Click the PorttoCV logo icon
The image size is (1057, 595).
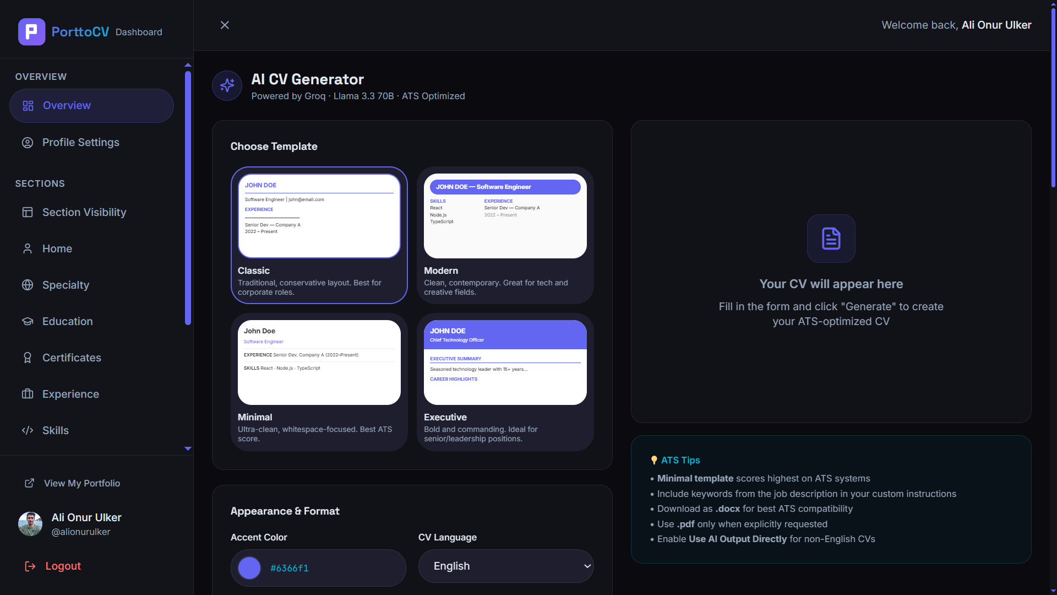(x=31, y=32)
